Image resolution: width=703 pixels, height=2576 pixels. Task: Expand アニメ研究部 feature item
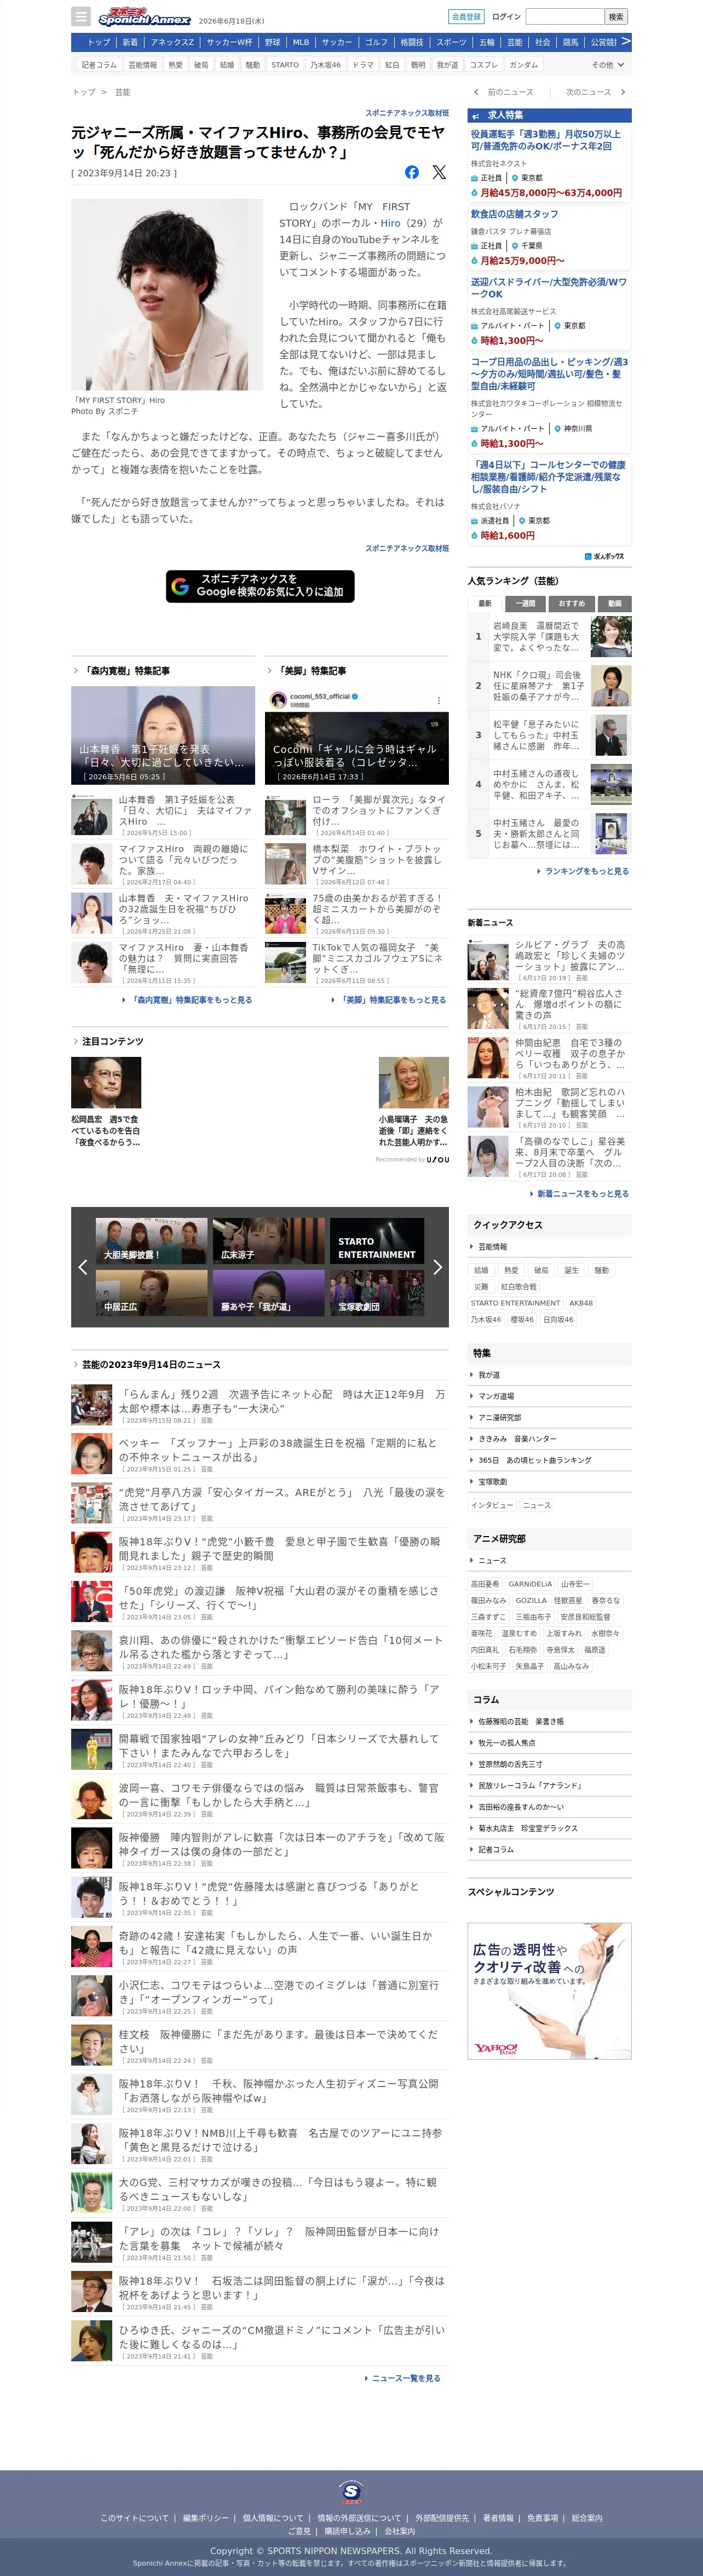(x=550, y=1417)
